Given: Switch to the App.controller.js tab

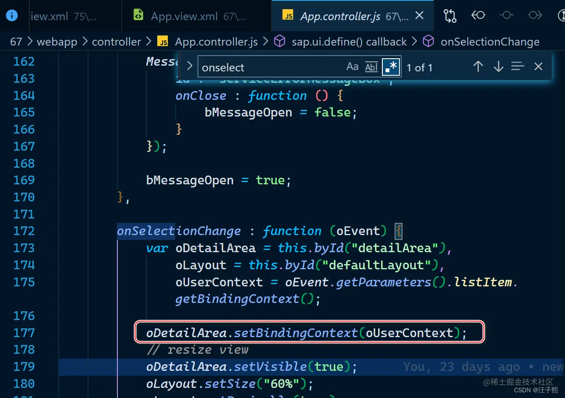Looking at the screenshot, I should point(353,16).
